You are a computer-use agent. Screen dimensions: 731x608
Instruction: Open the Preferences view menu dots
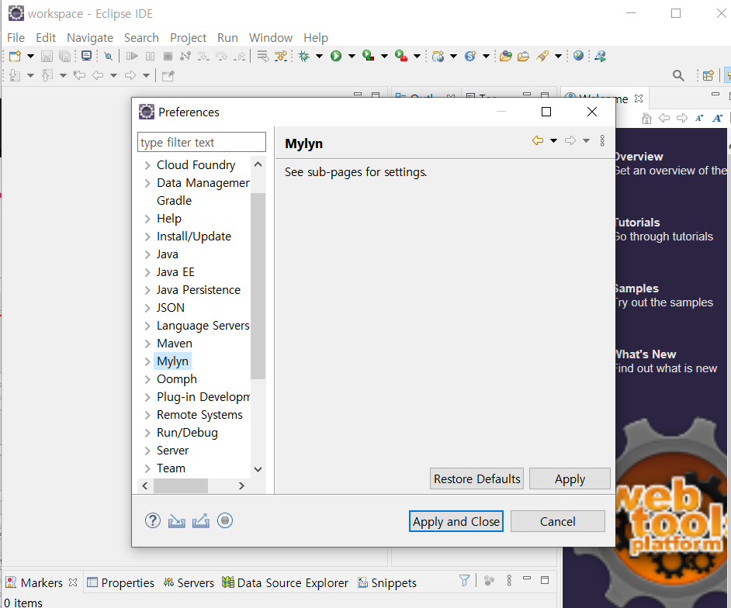click(602, 140)
